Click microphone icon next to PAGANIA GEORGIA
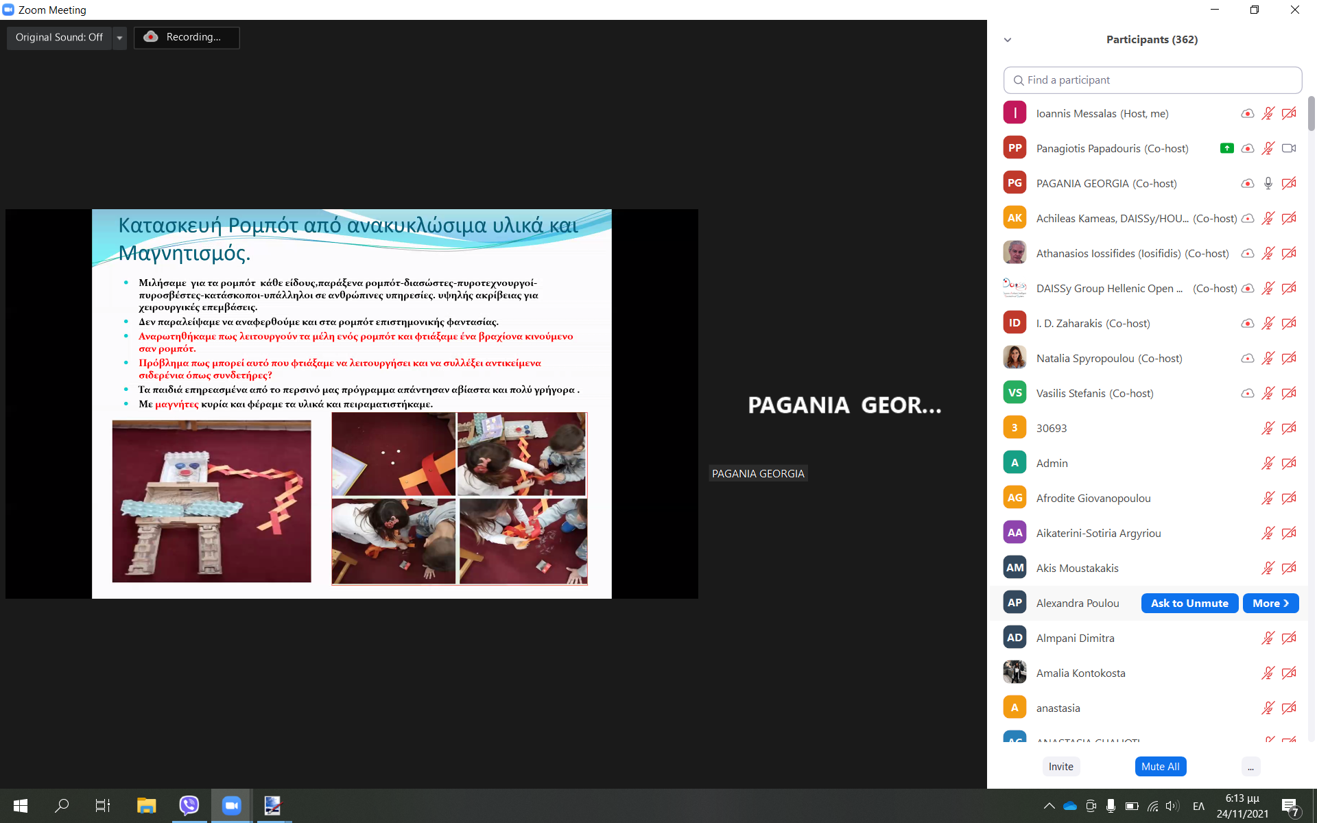This screenshot has width=1317, height=823. point(1268,183)
